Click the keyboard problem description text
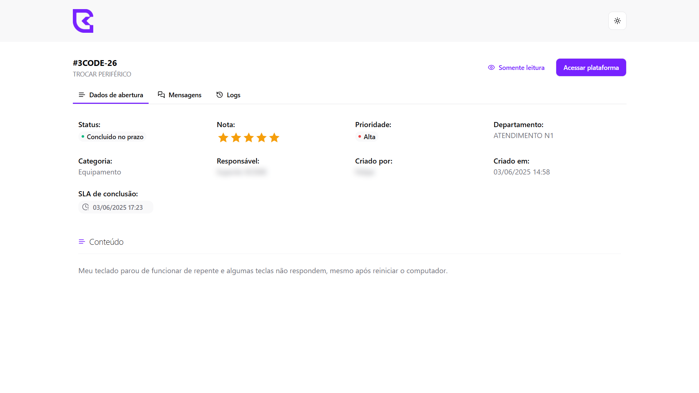The width and height of the screenshot is (699, 393). tap(263, 271)
